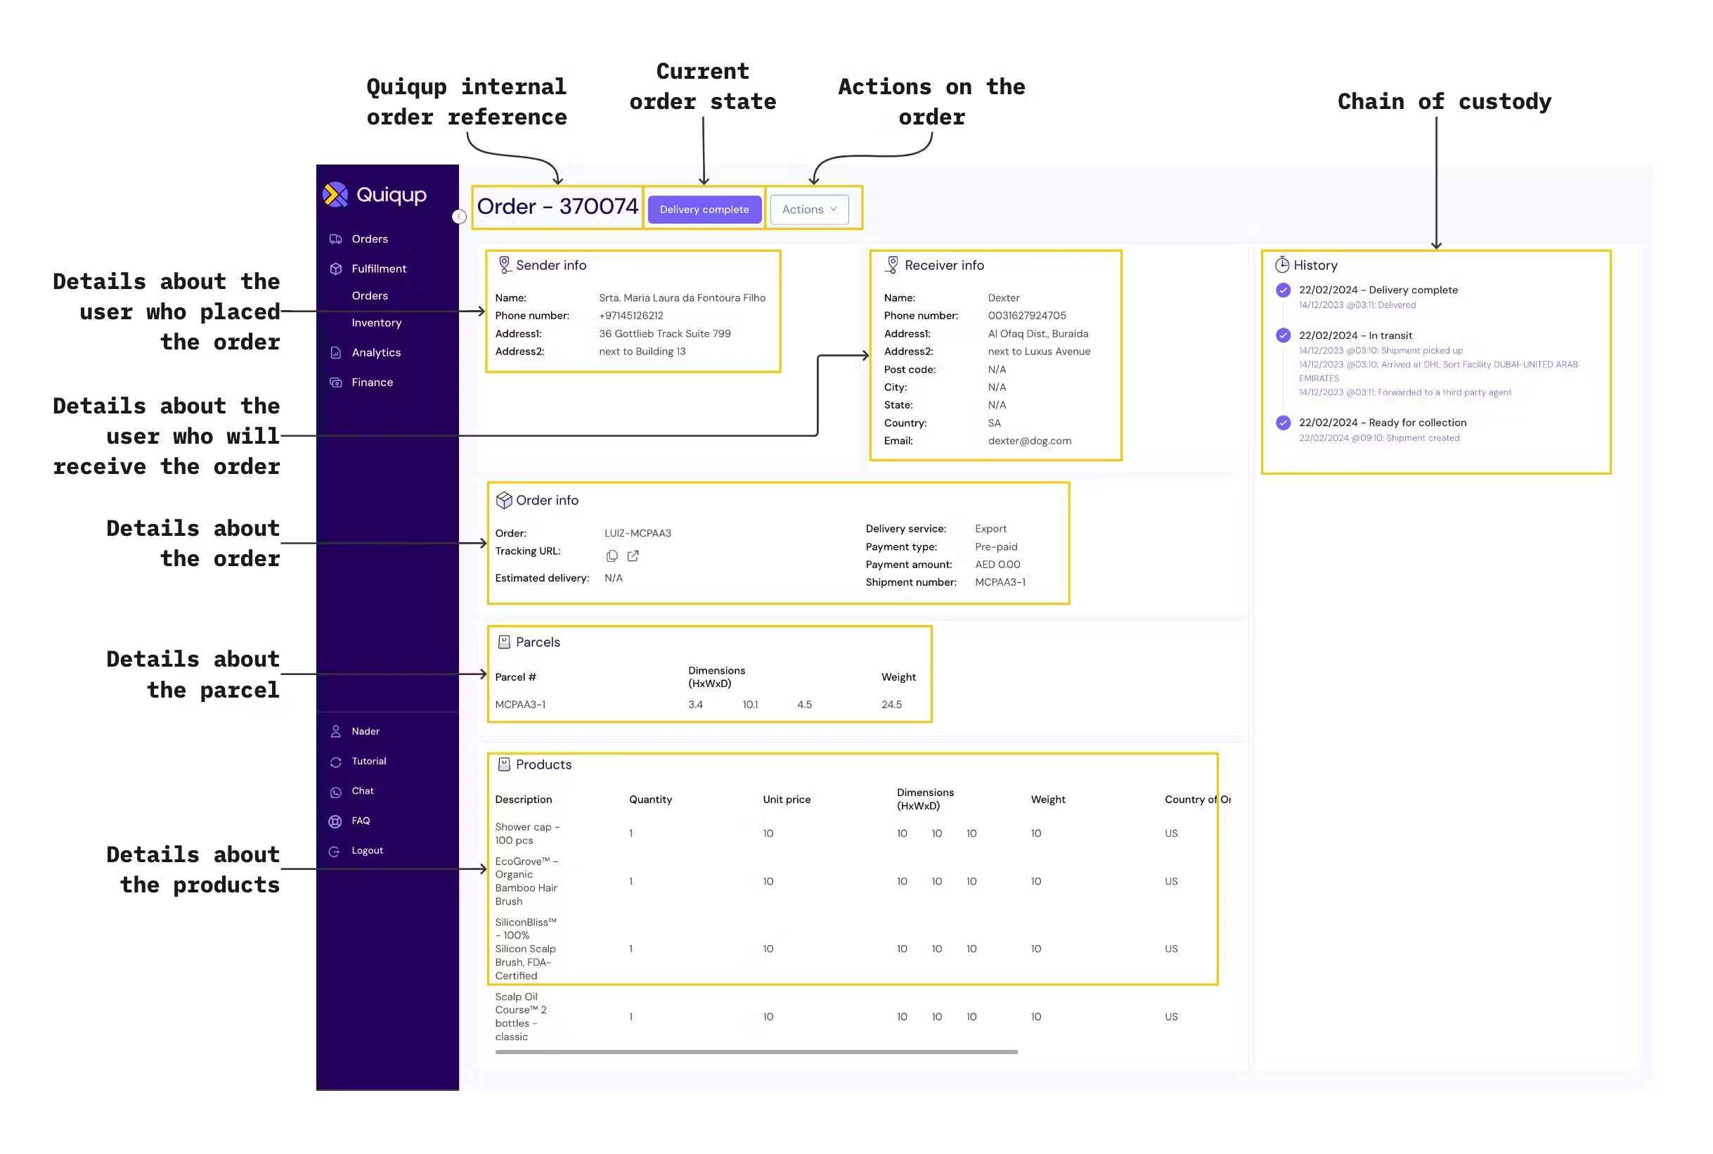The image size is (1713, 1154).
Task: Click the FAQ lifebuoy icon
Action: click(x=335, y=821)
